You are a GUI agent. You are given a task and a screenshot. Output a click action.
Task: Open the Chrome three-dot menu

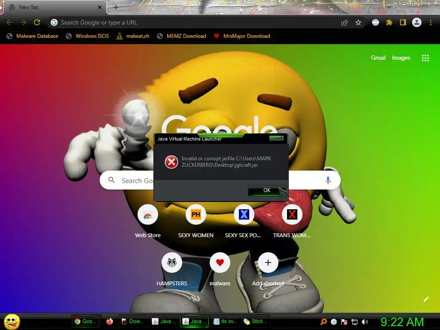click(431, 22)
